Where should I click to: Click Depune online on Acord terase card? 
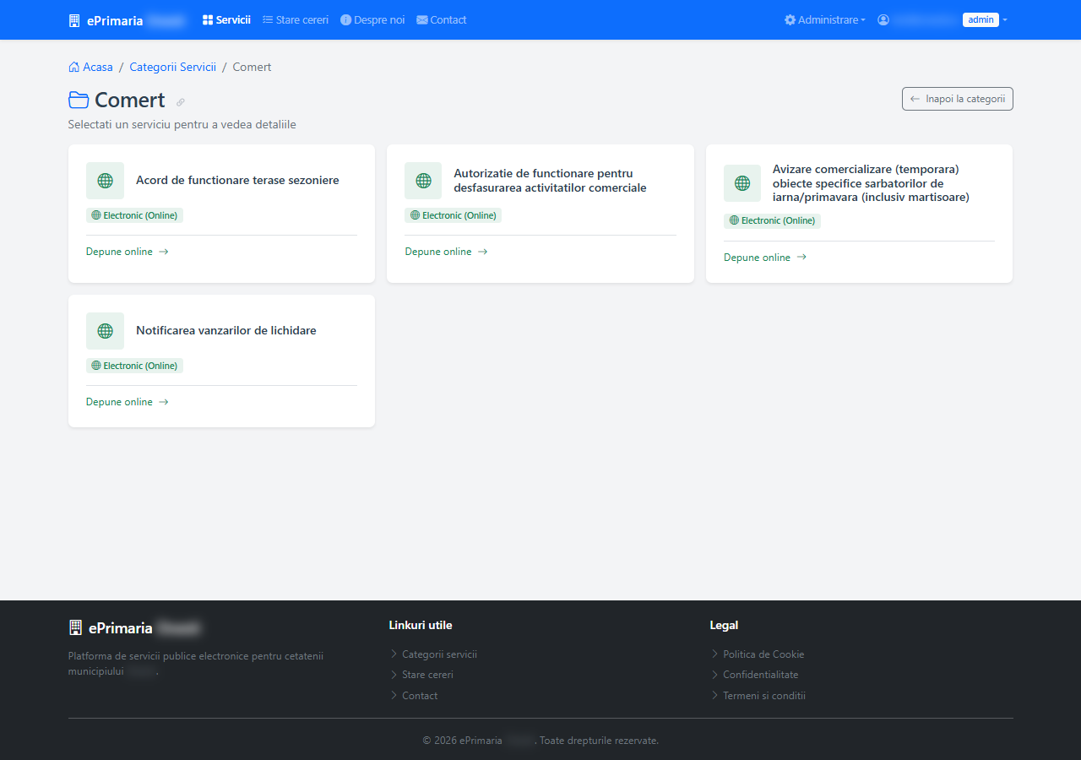click(128, 252)
